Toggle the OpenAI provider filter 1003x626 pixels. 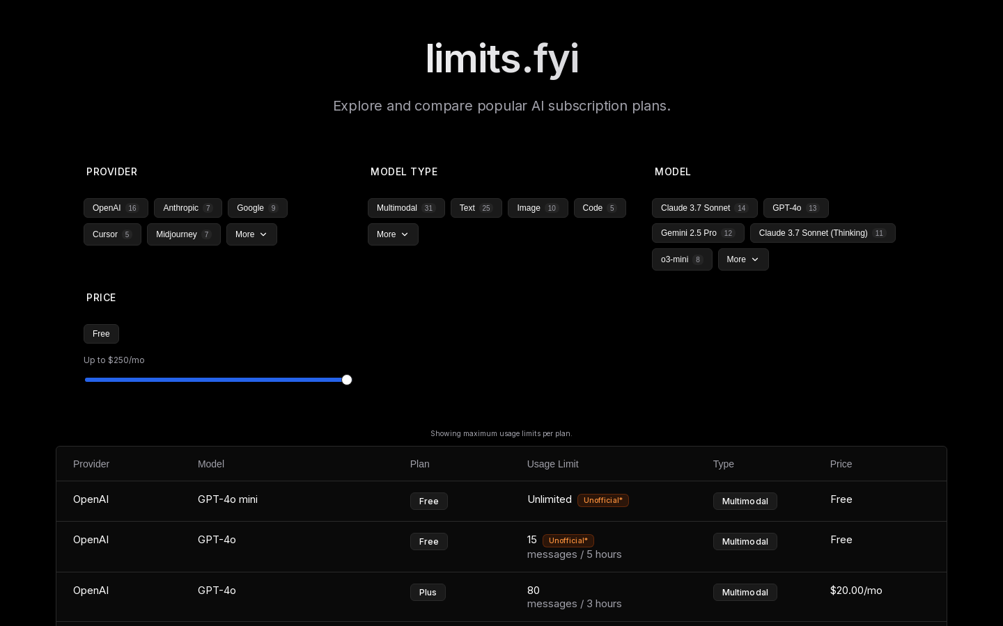[x=116, y=208]
